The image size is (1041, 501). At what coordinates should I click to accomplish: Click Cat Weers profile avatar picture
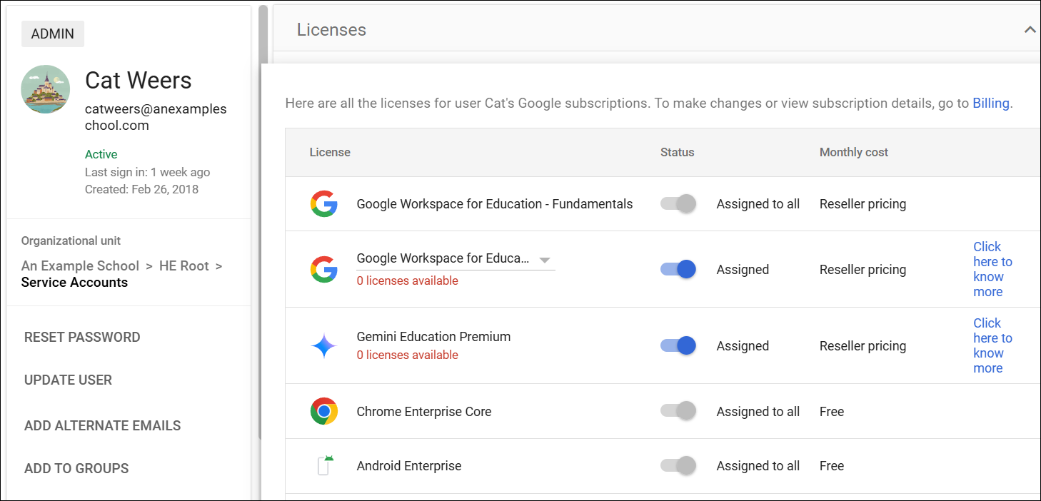(x=46, y=89)
